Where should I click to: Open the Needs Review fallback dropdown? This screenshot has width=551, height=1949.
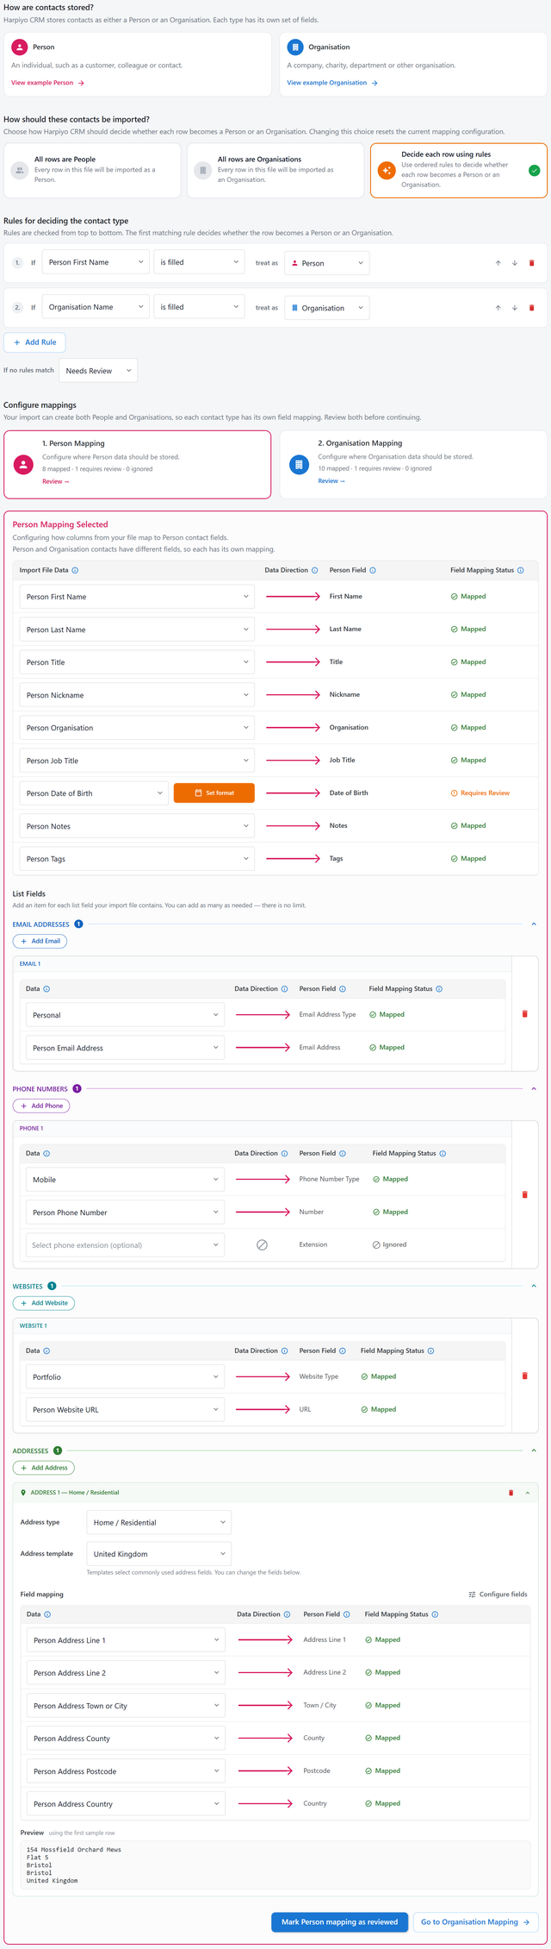tap(98, 371)
